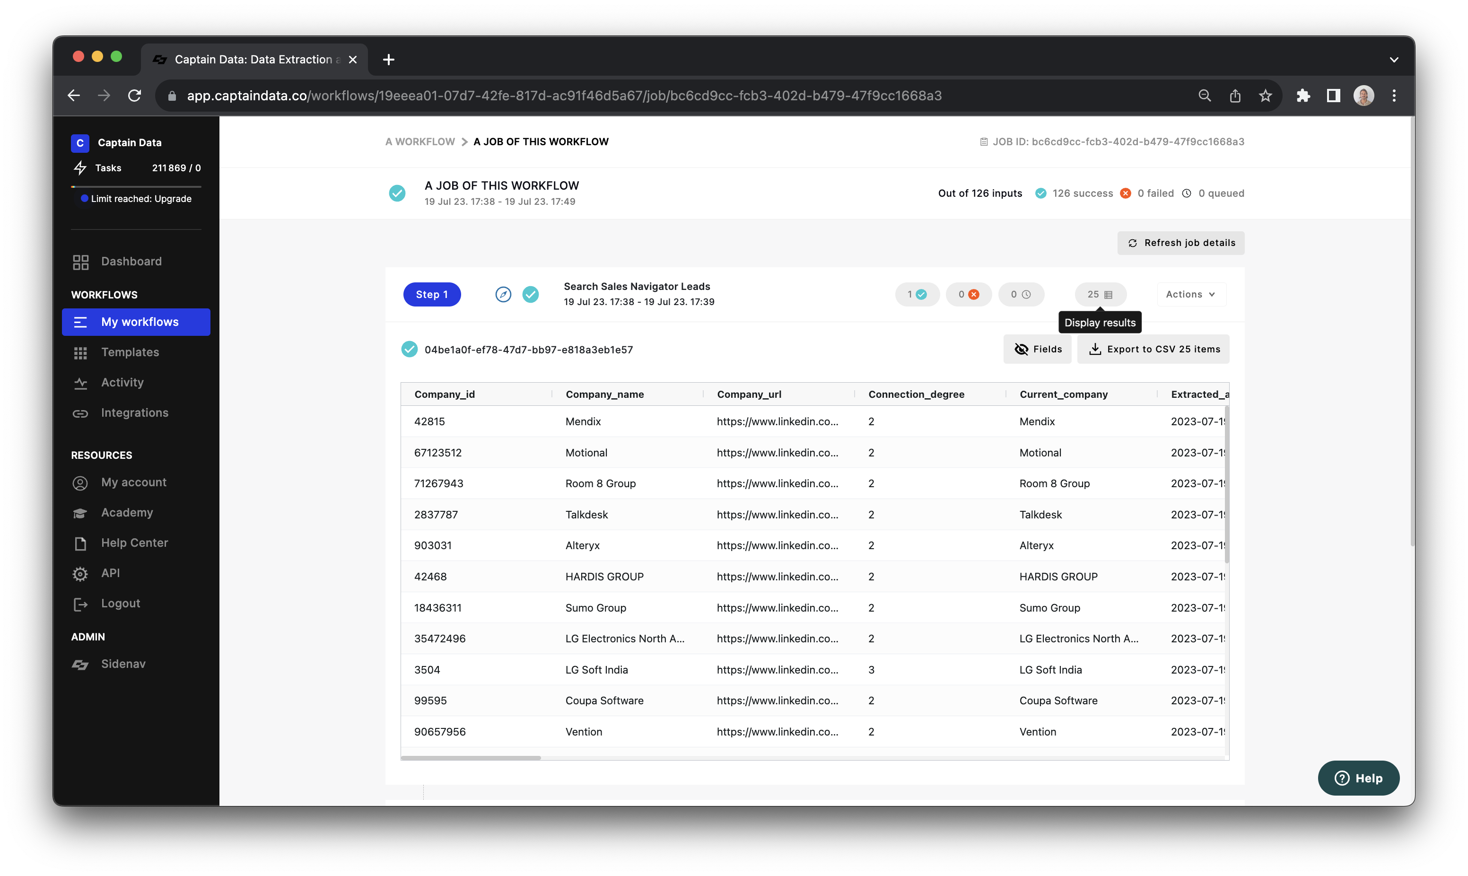The height and width of the screenshot is (876, 1468).
Task: Expand the tab search chevron
Action: (1394, 60)
